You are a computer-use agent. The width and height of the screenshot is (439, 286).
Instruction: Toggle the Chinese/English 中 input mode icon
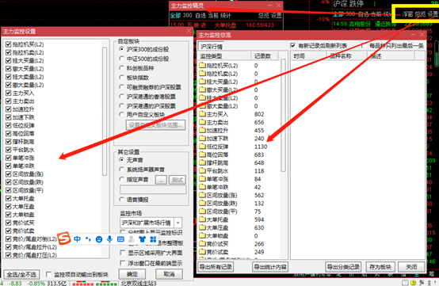pyautogui.click(x=77, y=239)
